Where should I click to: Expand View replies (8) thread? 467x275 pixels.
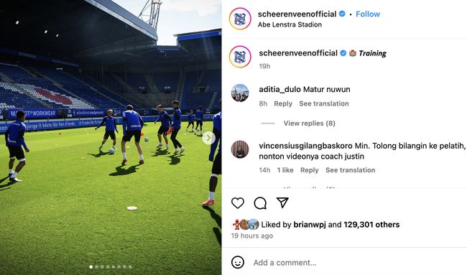[x=309, y=123]
